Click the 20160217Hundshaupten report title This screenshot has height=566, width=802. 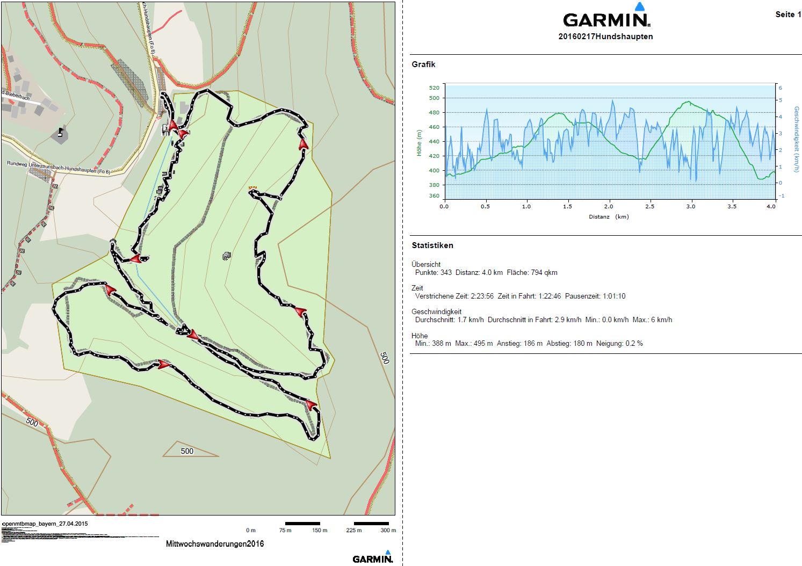pyautogui.click(x=605, y=37)
